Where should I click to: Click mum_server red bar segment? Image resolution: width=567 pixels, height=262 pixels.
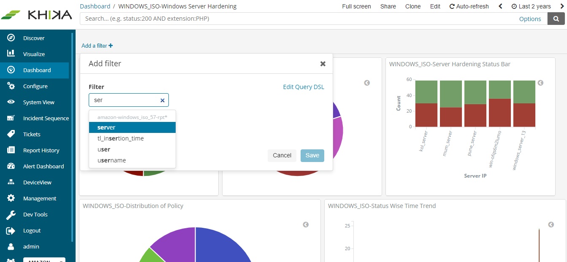pyautogui.click(x=451, y=117)
